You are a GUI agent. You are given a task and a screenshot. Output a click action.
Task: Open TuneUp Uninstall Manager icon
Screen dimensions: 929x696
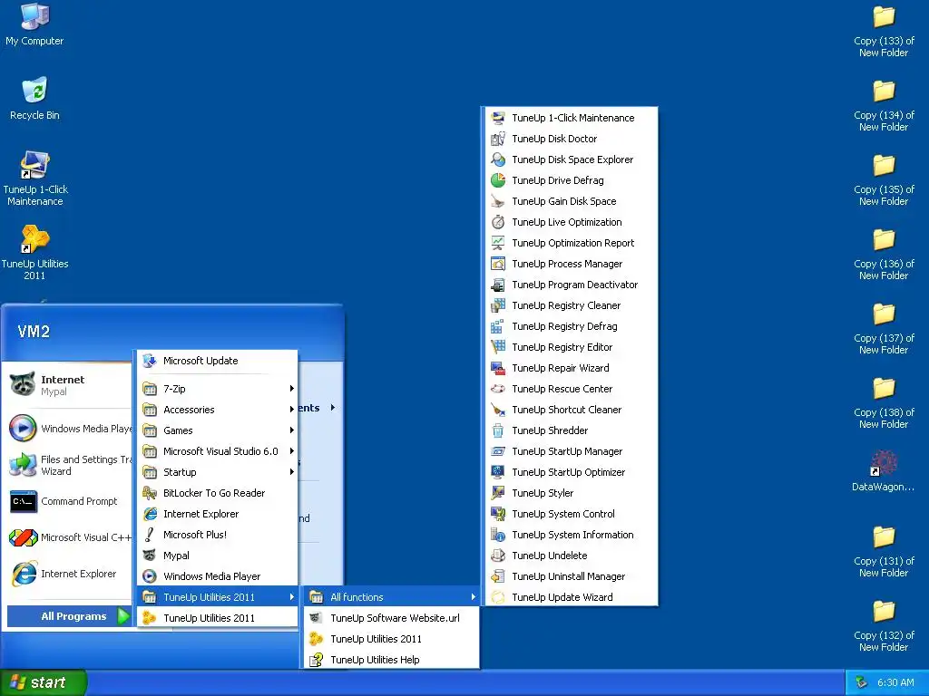pos(498,575)
